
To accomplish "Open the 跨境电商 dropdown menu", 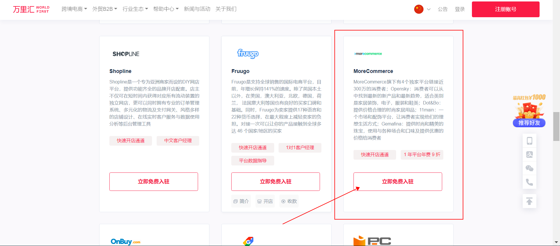I will [x=74, y=9].
